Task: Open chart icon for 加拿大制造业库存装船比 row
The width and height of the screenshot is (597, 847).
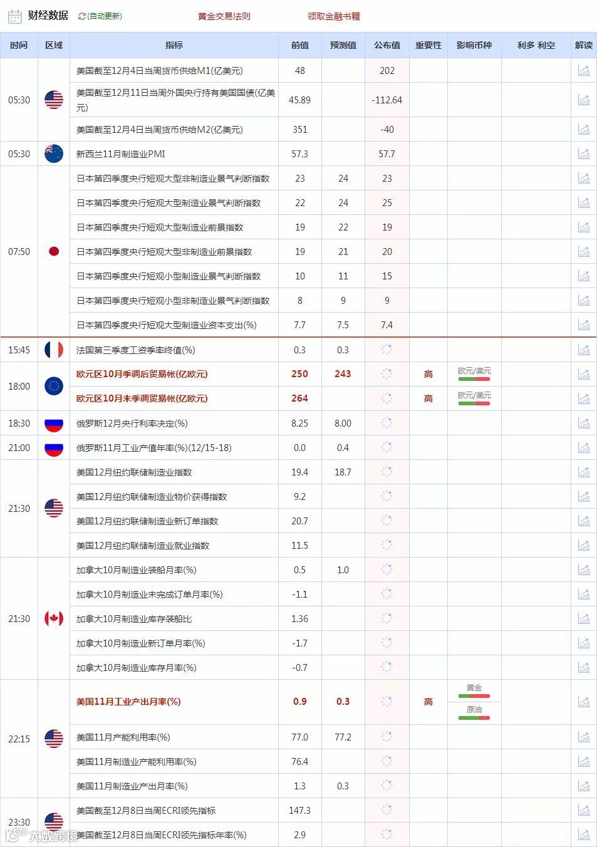Action: tap(584, 618)
